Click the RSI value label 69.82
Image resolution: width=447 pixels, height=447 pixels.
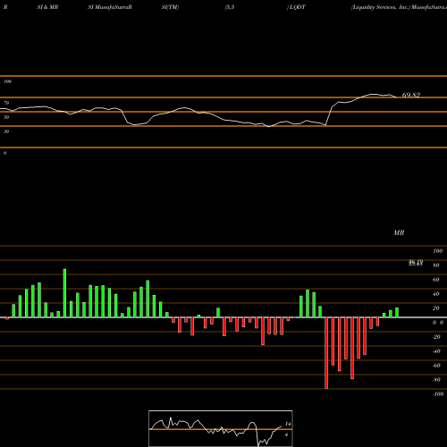click(x=411, y=95)
